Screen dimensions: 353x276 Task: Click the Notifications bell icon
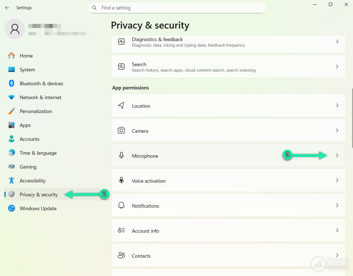point(121,205)
